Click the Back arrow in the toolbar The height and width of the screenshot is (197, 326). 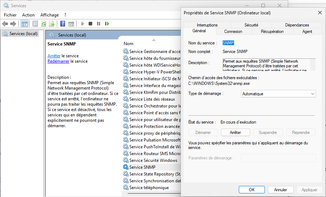click(5, 24)
